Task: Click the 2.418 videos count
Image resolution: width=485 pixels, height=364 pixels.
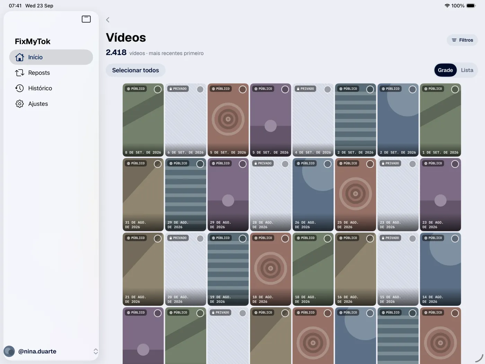Action: pos(116,52)
